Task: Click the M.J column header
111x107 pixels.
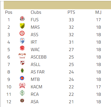Action: [98, 12]
